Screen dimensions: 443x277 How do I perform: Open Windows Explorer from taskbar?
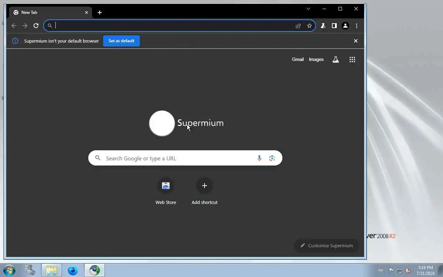pos(52,270)
